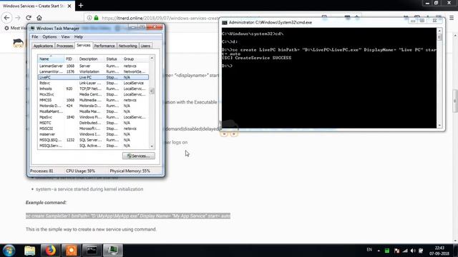Sort services by Group column header

click(135, 59)
